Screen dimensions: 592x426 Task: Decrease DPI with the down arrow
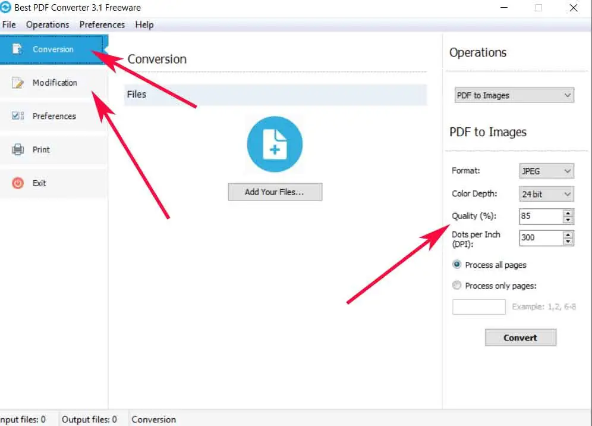click(x=568, y=241)
